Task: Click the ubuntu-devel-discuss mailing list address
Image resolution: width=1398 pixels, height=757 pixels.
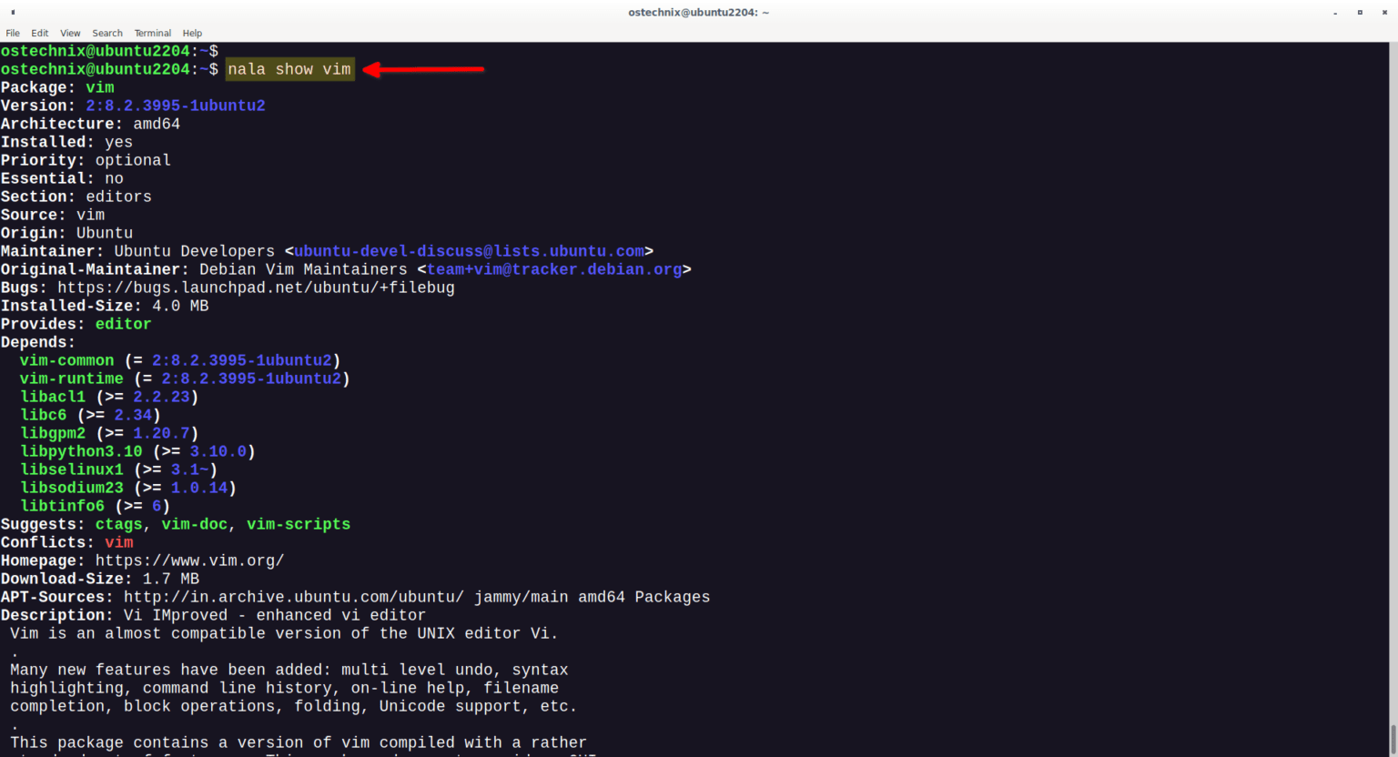Action: pos(470,251)
